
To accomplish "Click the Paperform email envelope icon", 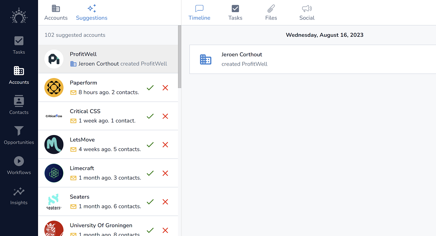I will (73, 93).
